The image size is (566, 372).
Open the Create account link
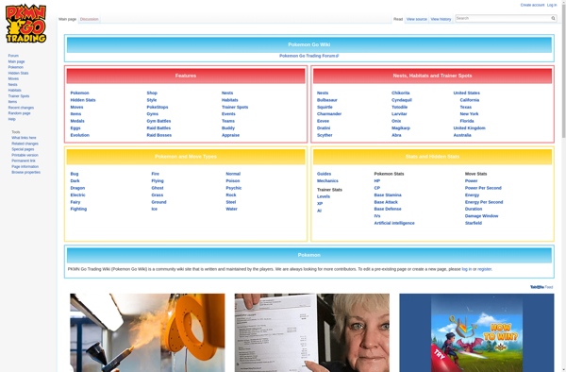532,5
